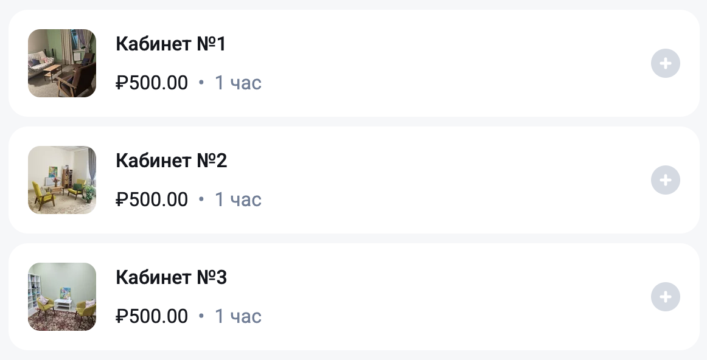View the Кабинет №2 thumbnail with yellow chairs

click(x=62, y=180)
